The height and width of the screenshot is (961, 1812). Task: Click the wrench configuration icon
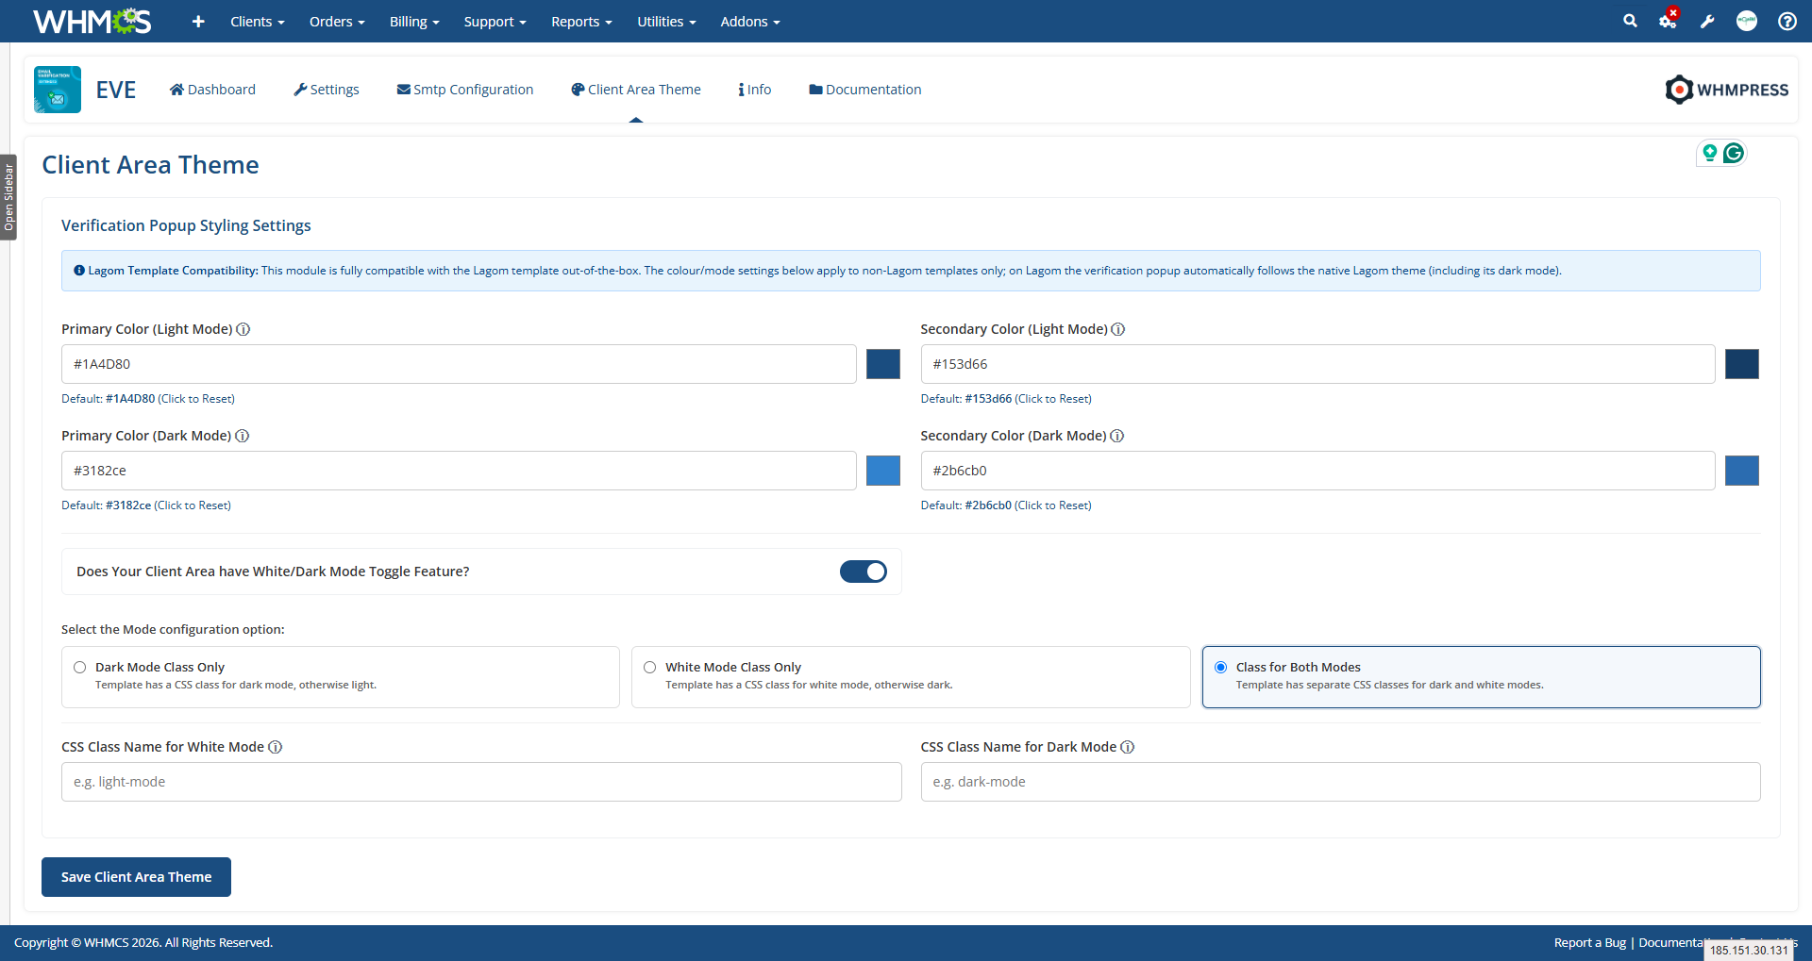point(1707,22)
